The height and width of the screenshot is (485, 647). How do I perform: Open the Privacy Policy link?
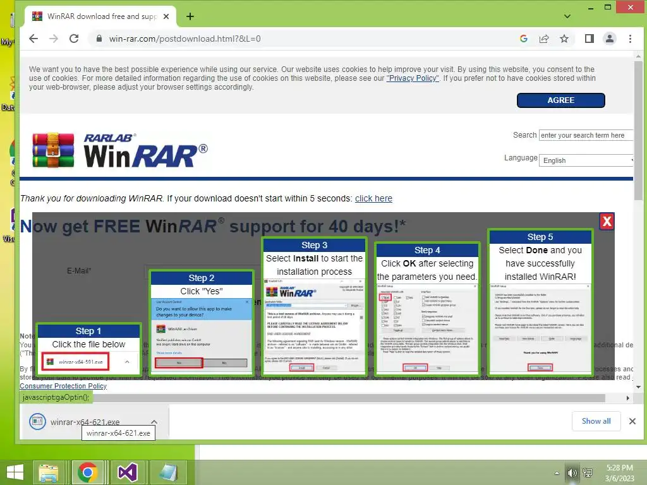coord(413,78)
